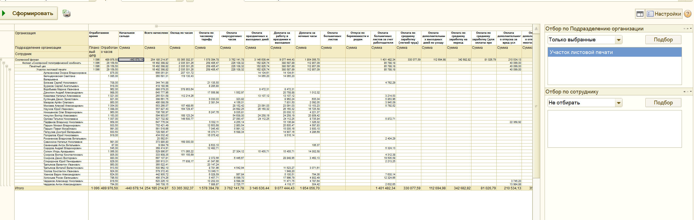Screen dimensions: 694x220
Task: Open menu arrow of employee filter panel
Action: point(691,92)
